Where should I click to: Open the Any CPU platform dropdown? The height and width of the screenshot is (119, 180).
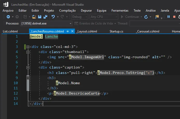pos(103,17)
